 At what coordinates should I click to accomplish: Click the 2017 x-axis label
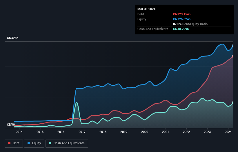[x=82, y=132]
